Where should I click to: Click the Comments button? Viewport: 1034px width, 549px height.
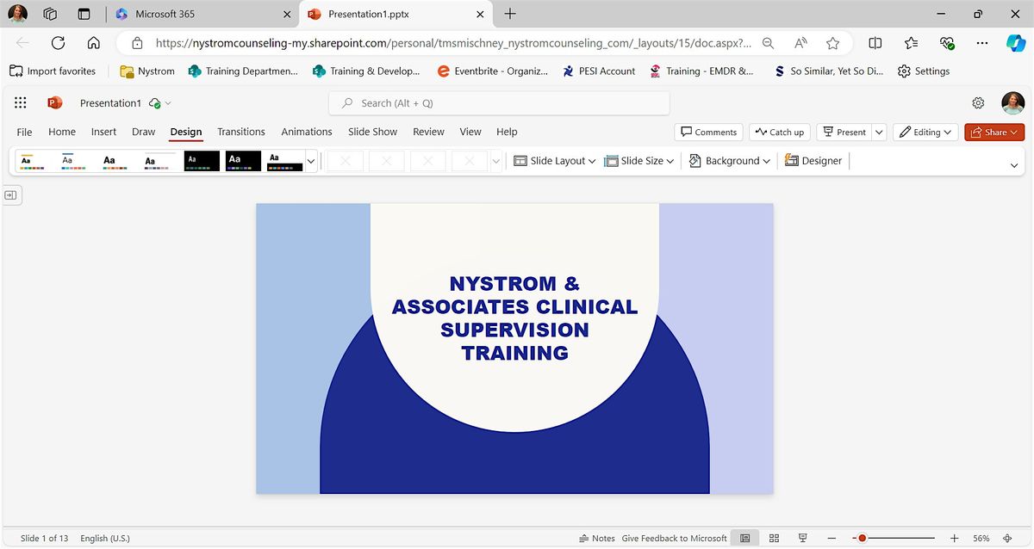point(709,133)
